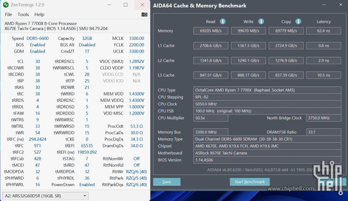Click the AIDA64 version footer text
Viewport: 348px width, 201px height.
click(x=274, y=170)
